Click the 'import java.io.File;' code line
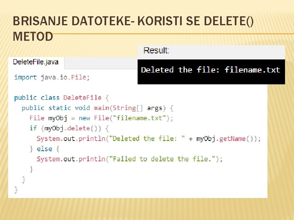Viewport: 294px width, 220px height. pos(52,77)
